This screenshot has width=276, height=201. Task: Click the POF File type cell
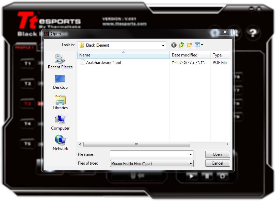tap(220, 63)
